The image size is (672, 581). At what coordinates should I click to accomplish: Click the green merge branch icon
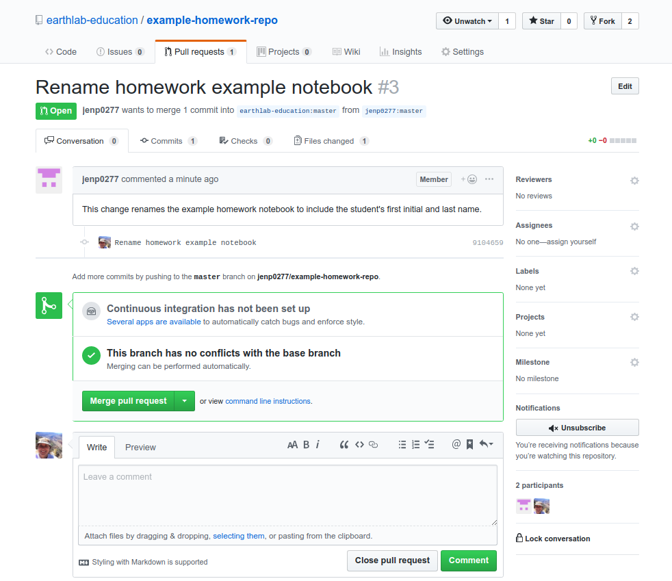[x=49, y=305]
